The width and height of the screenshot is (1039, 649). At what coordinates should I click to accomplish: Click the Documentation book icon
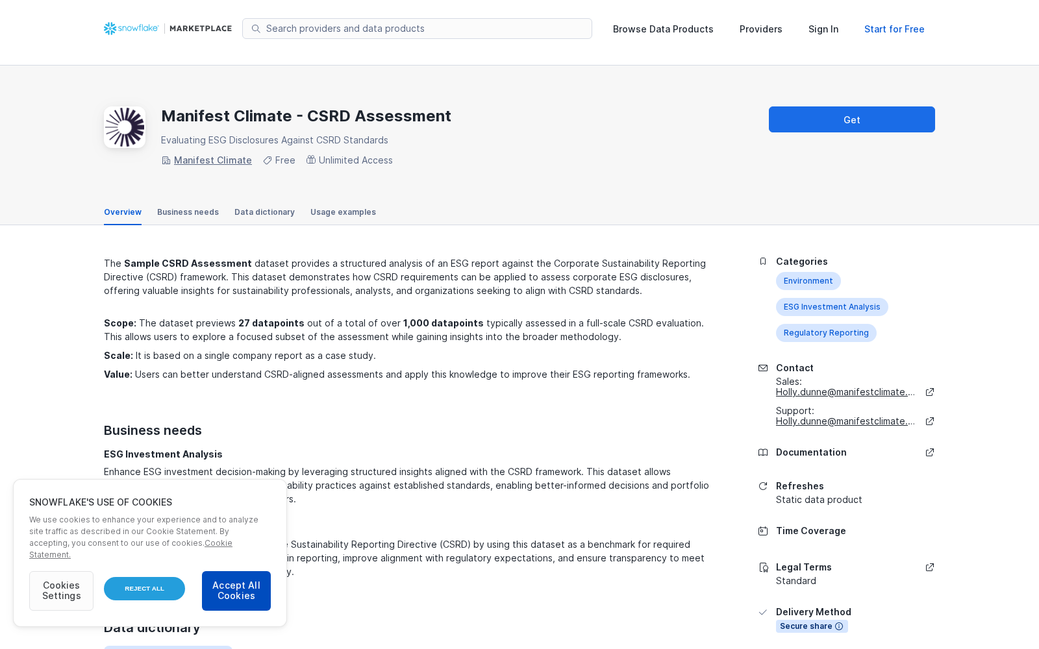tap(763, 452)
